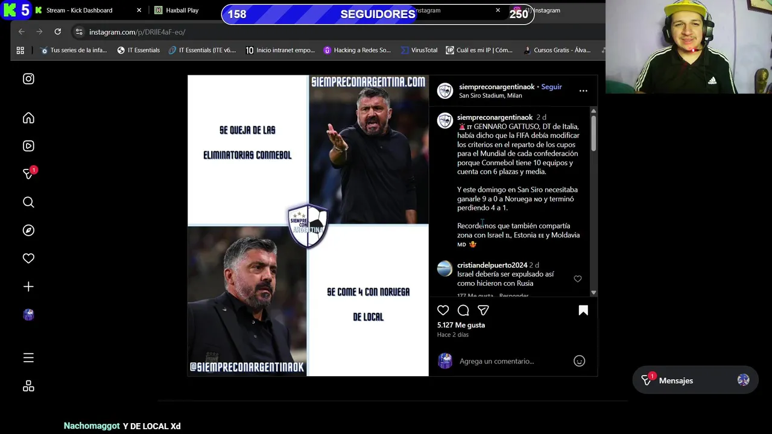Open sidebar Messages icon with notification badge
The width and height of the screenshot is (772, 434).
coord(28,174)
